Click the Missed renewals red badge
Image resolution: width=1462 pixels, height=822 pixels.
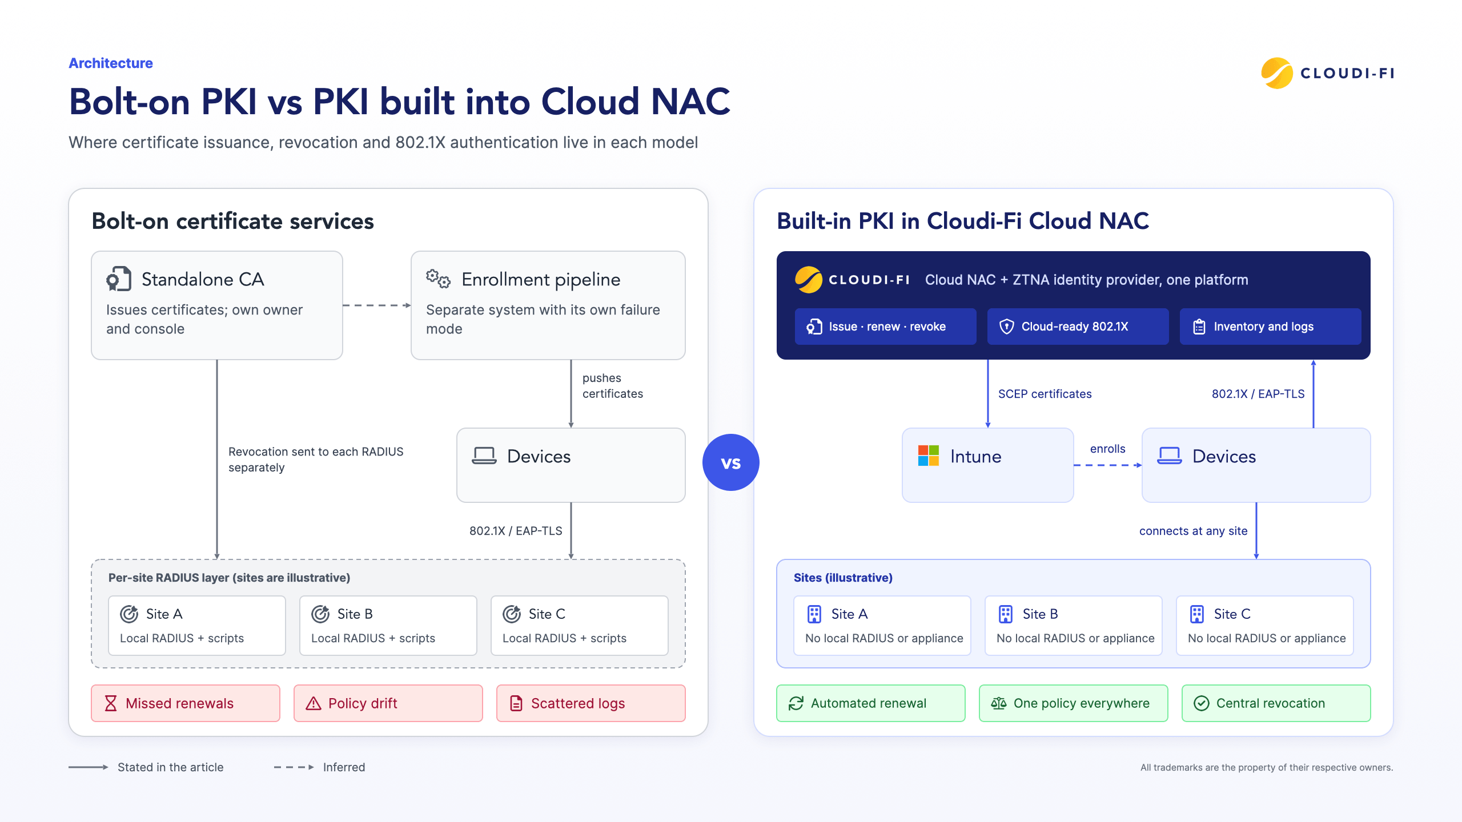[186, 703]
